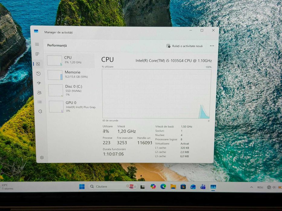Launch Copilot from the taskbar
Image resolution: width=282 pixels, height=211 pixels.
[153, 187]
